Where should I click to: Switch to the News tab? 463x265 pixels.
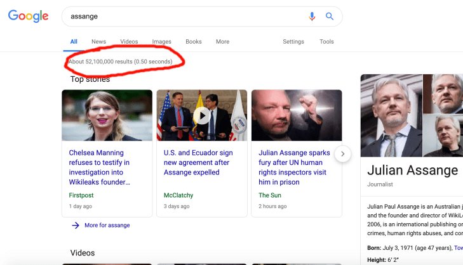[98, 42]
